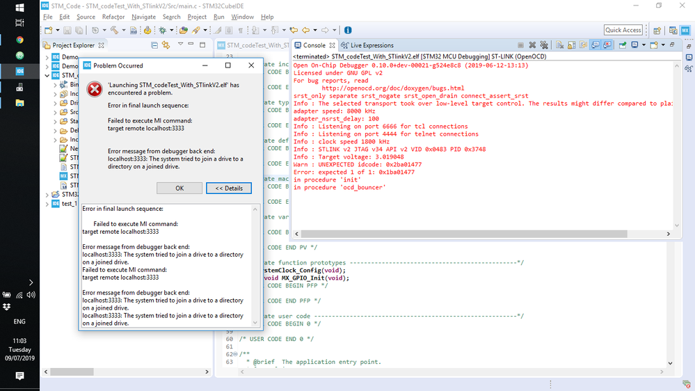Open the Run menu
The image size is (695, 391).
click(219, 17)
